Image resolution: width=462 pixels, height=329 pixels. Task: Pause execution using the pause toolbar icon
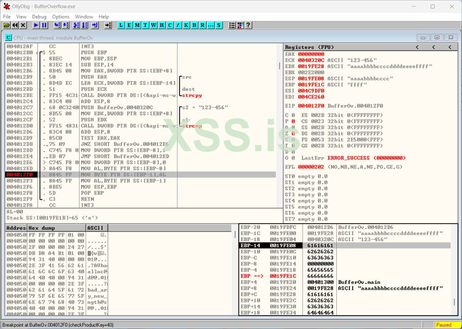(44, 25)
